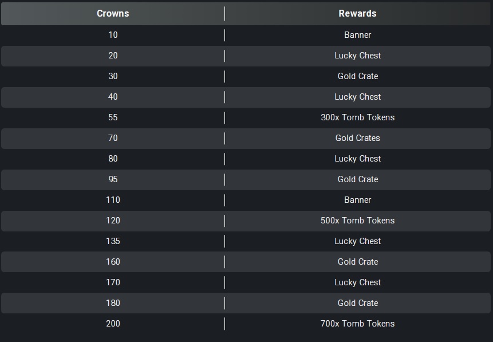Viewport: 493px width, 342px height.
Task: Click the Gold Crate reward at 30 crowns
Action: click(357, 76)
